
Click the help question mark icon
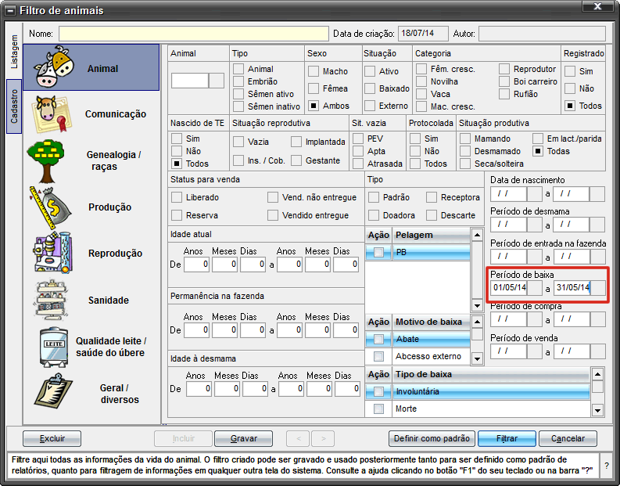pos(607,466)
